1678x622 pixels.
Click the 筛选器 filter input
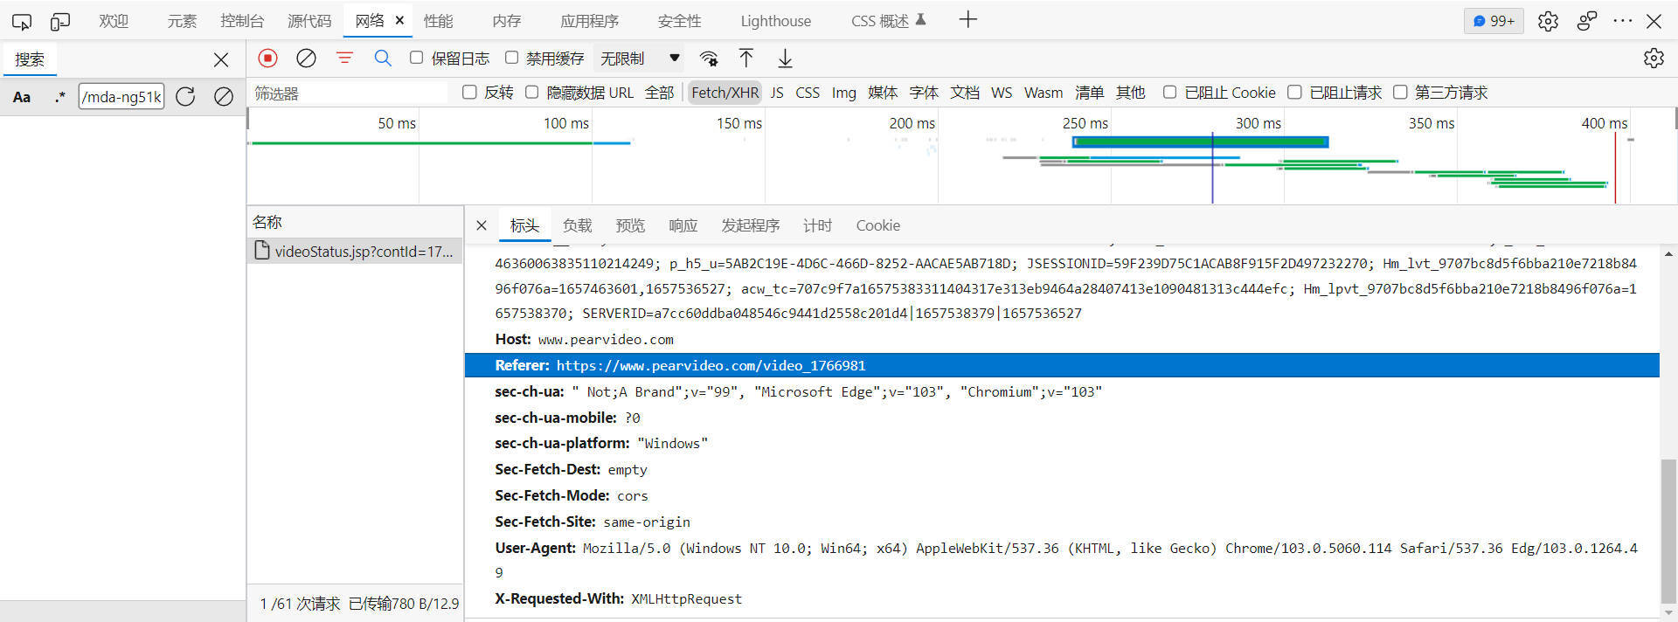[x=350, y=93]
